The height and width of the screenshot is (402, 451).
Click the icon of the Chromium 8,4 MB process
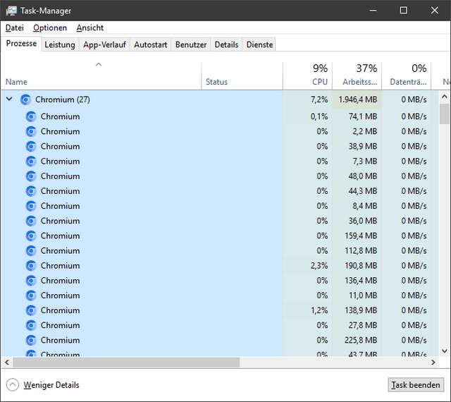[31, 206]
